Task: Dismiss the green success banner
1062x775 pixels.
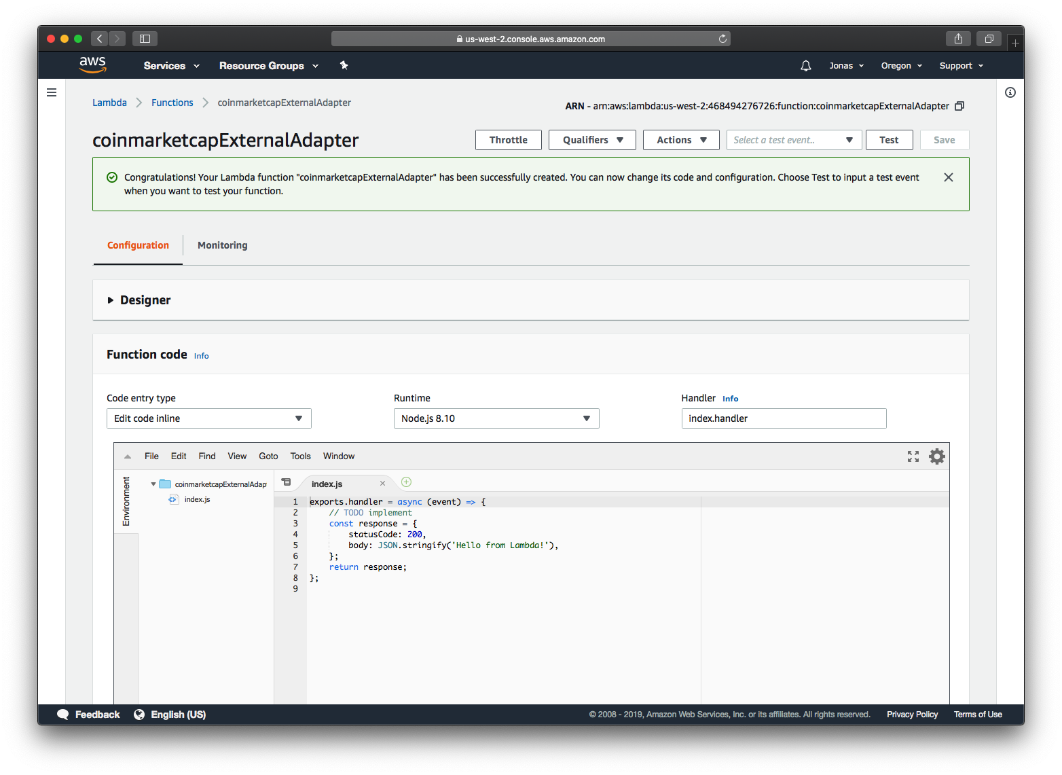Action: (x=949, y=177)
